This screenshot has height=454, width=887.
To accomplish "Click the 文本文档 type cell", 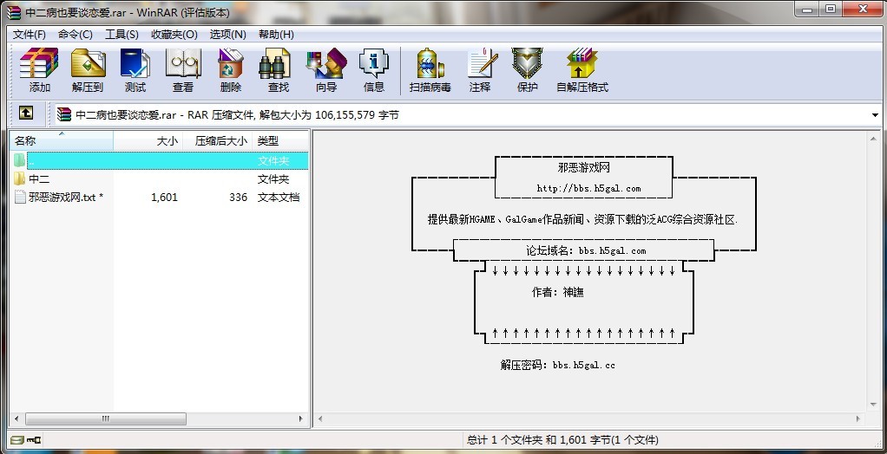I will point(279,197).
